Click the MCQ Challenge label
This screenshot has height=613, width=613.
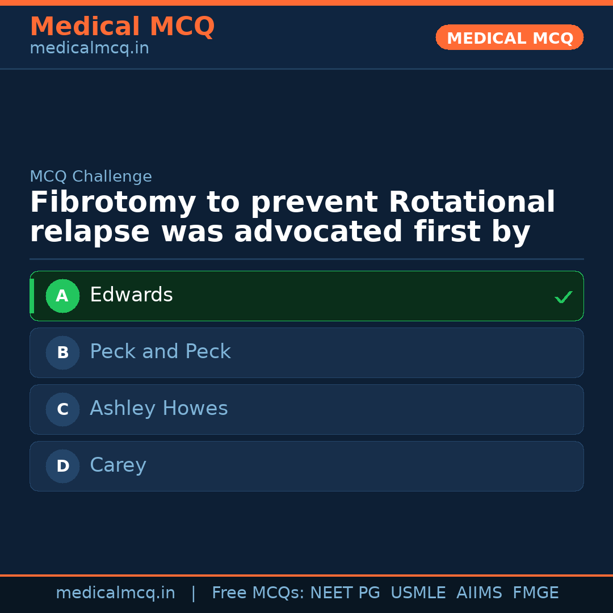point(91,177)
